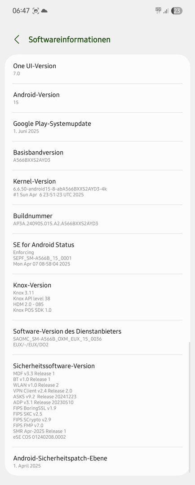Image resolution: width=195 pixels, height=485 pixels.
Task: Tap the Android-Version 15 entry
Action: pyautogui.click(x=97, y=98)
